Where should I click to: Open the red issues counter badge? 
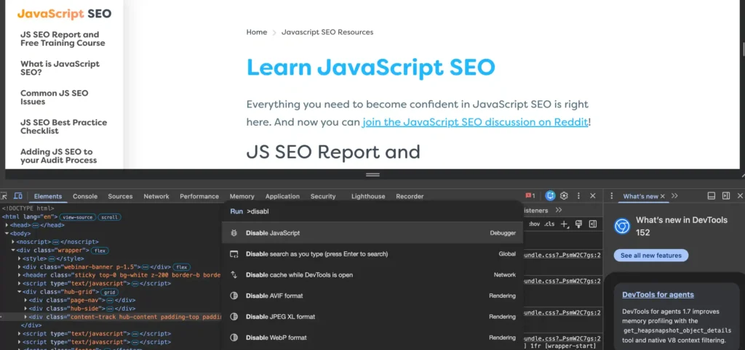point(530,196)
